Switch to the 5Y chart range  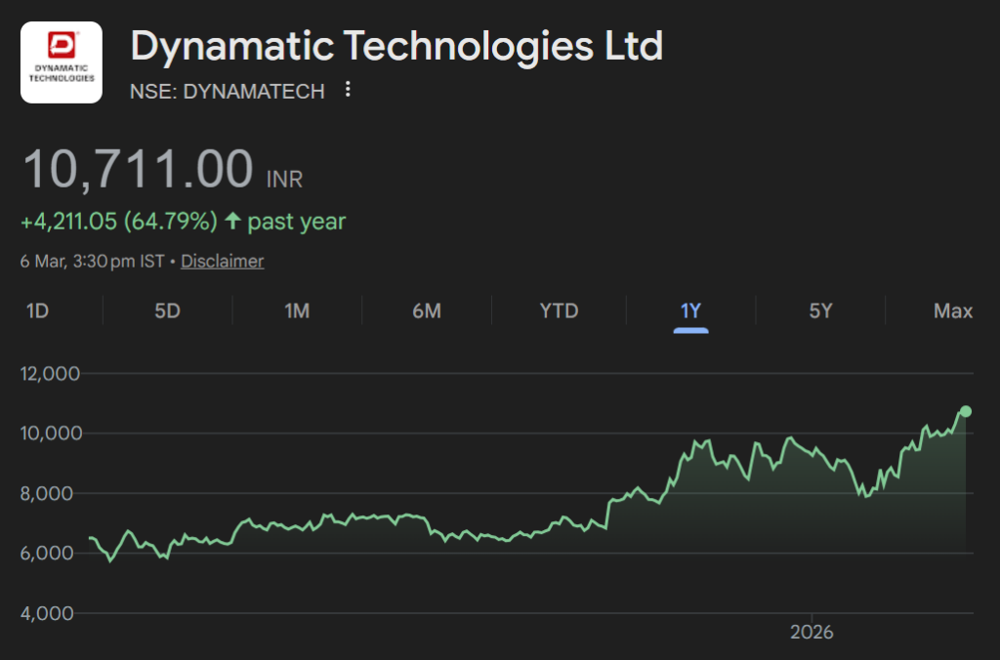coord(821,310)
